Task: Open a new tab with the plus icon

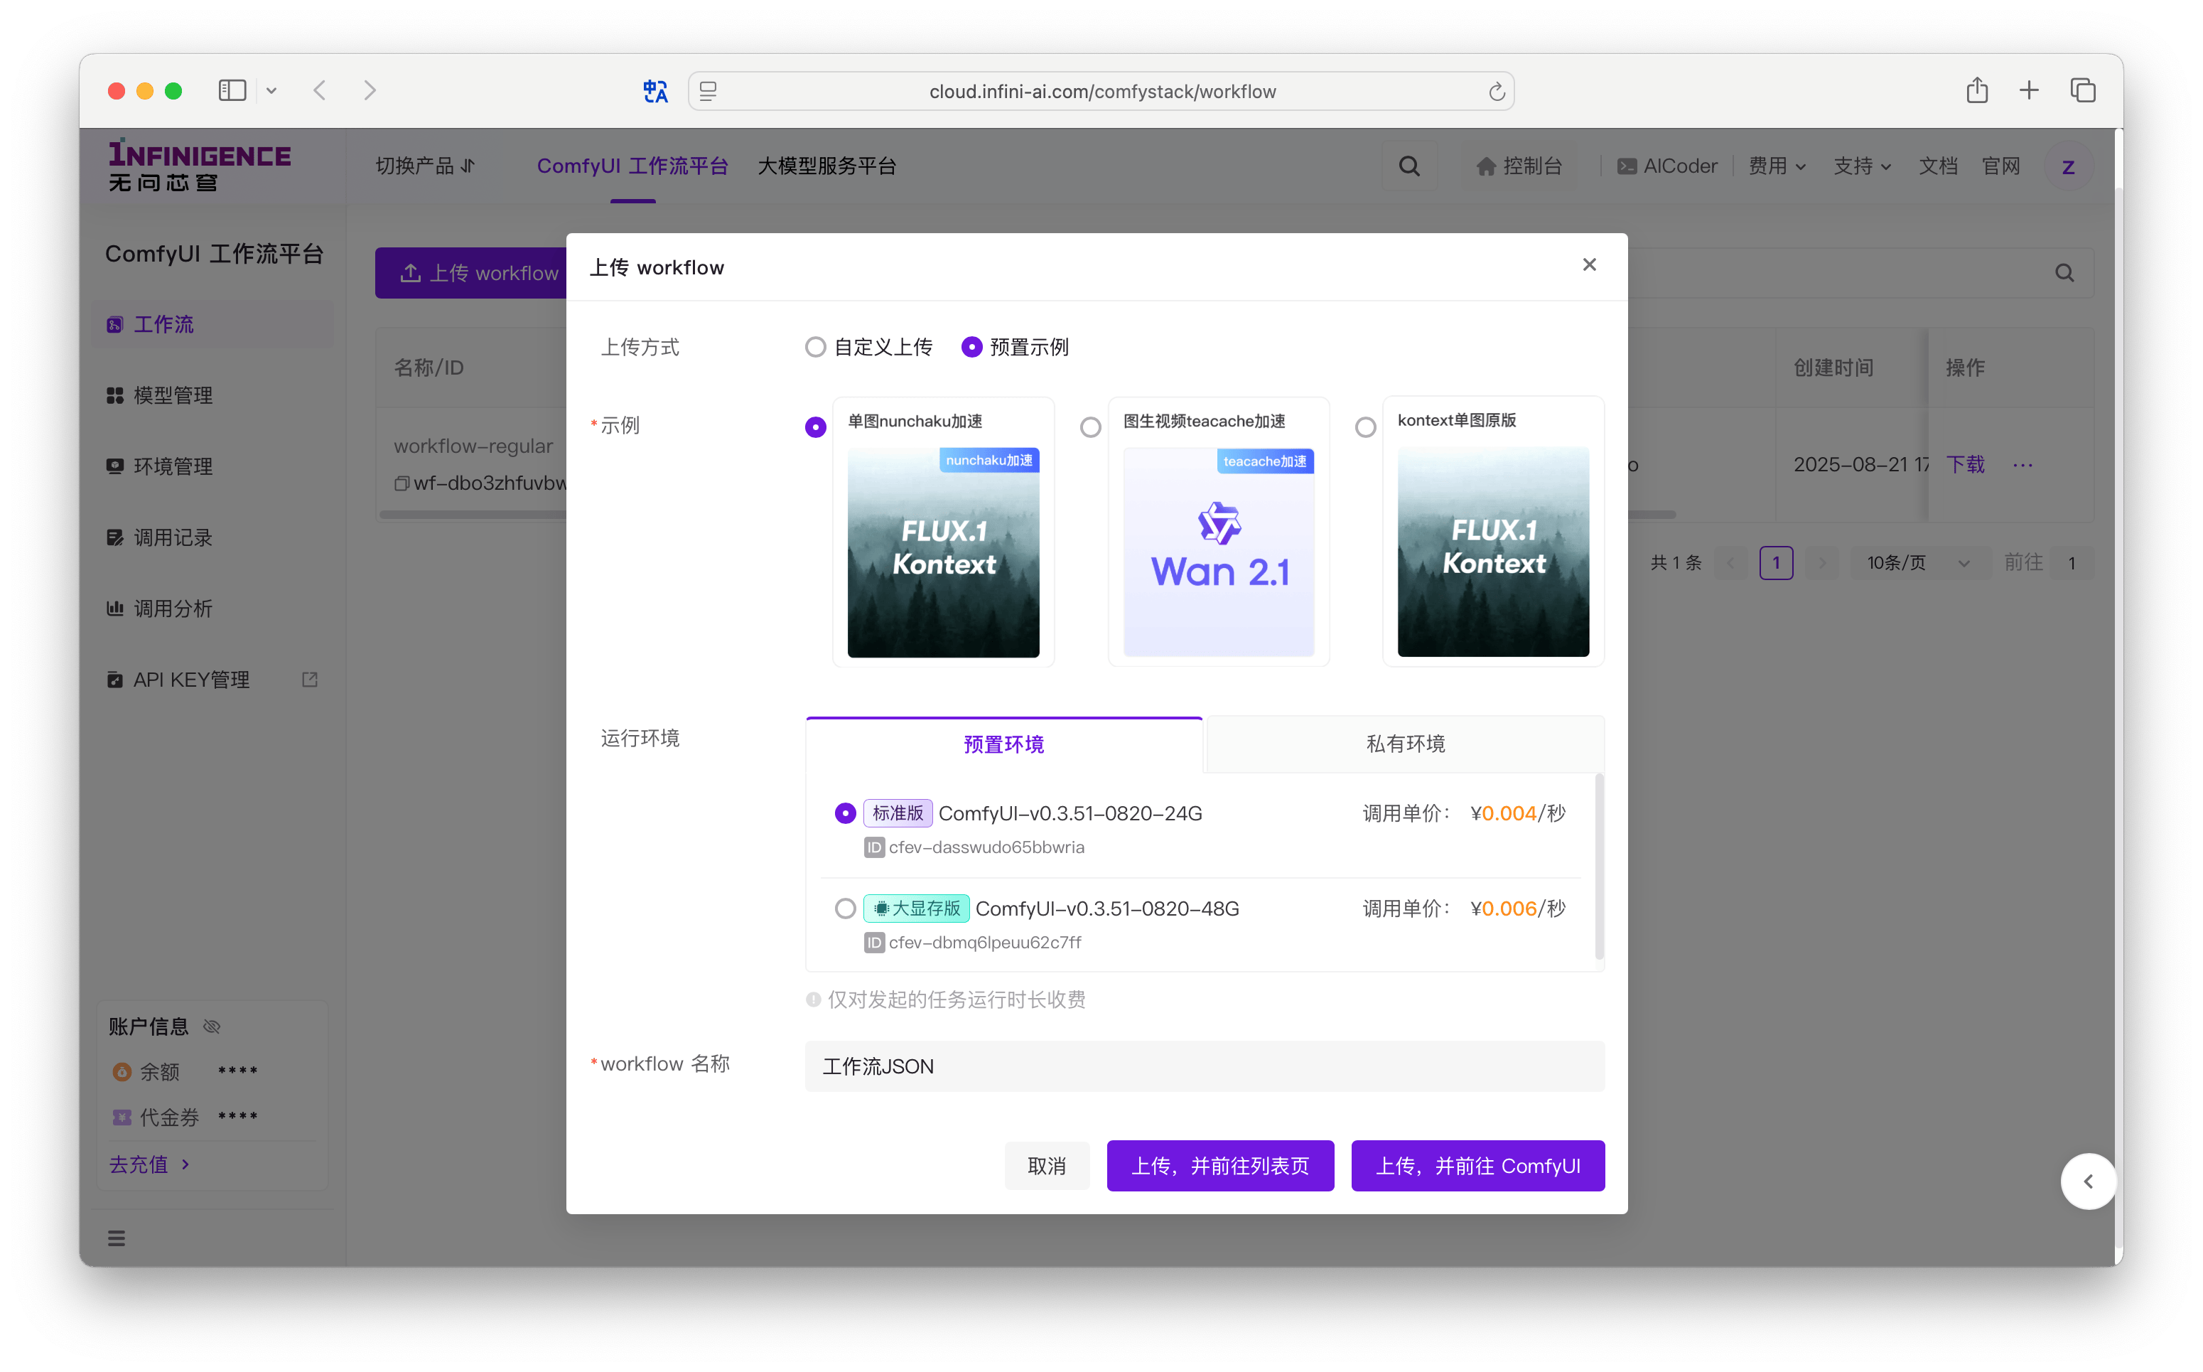Action: coord(2029,90)
